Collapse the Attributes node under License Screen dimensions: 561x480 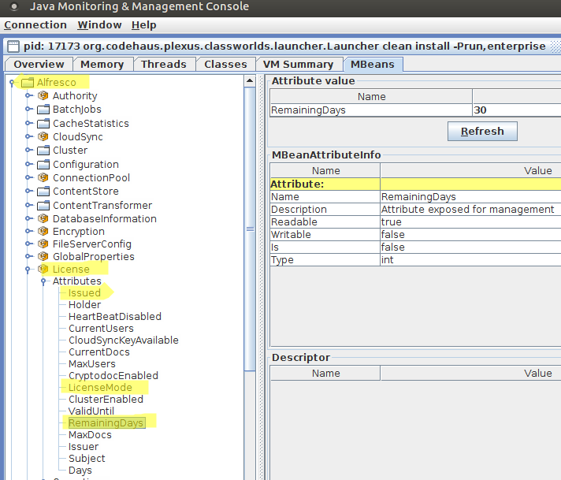43,281
